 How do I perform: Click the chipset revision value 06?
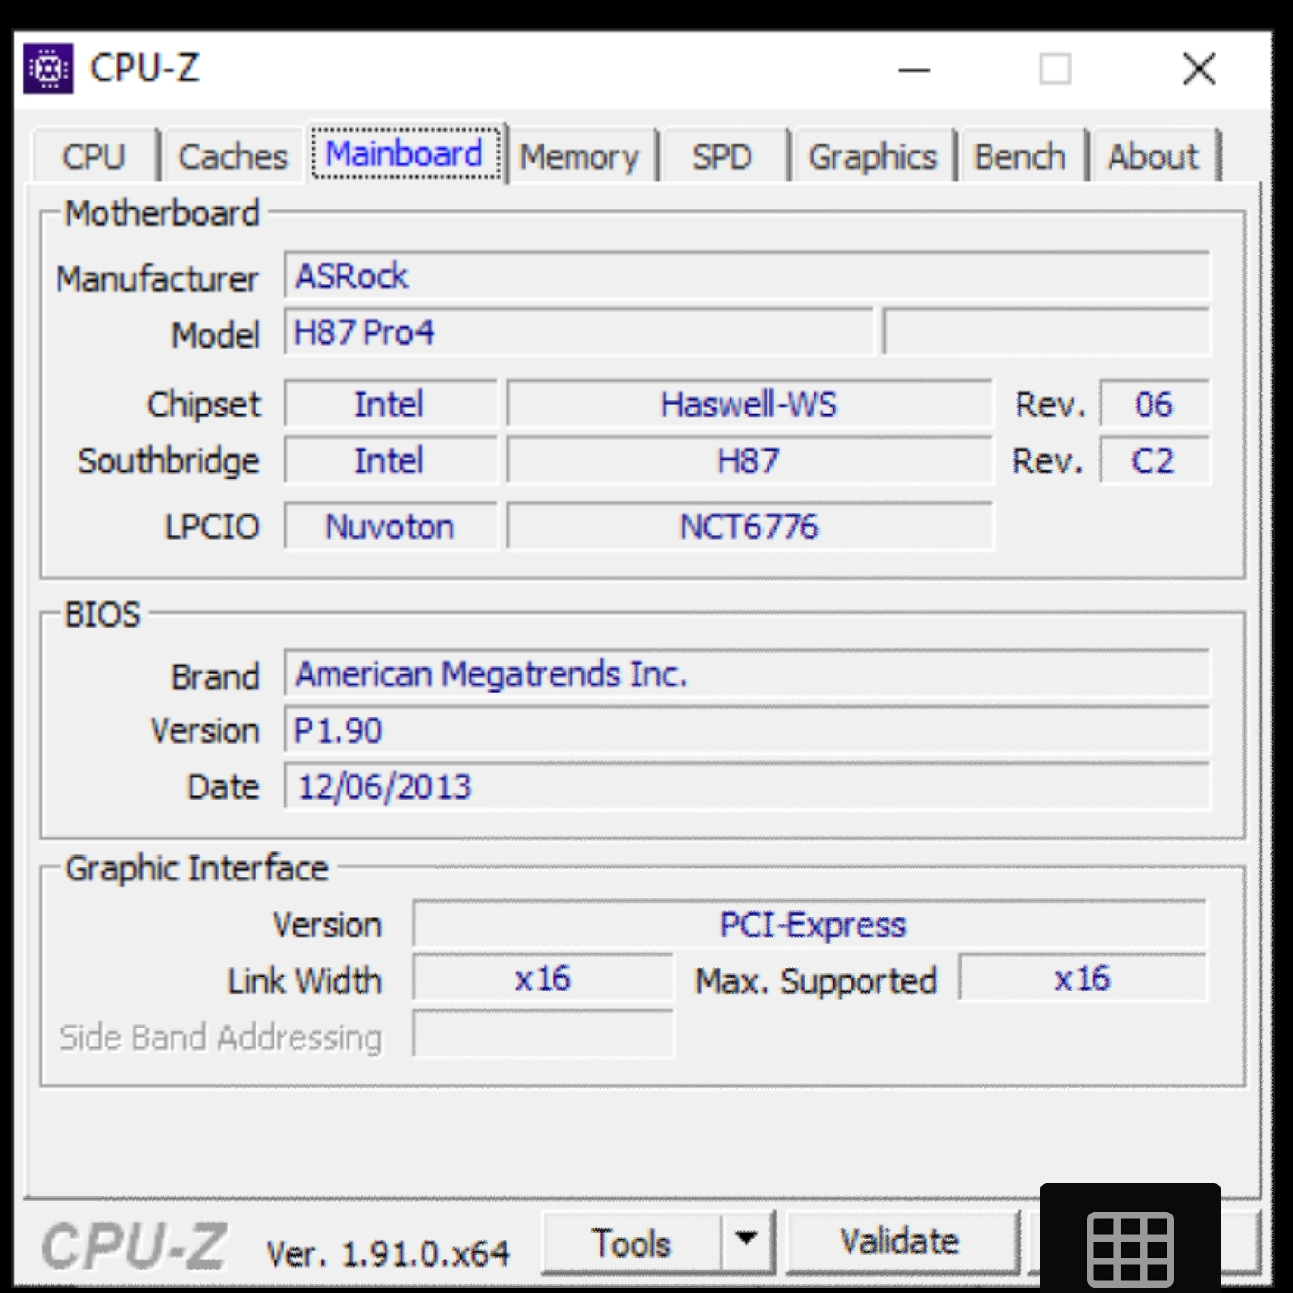pyautogui.click(x=1154, y=404)
